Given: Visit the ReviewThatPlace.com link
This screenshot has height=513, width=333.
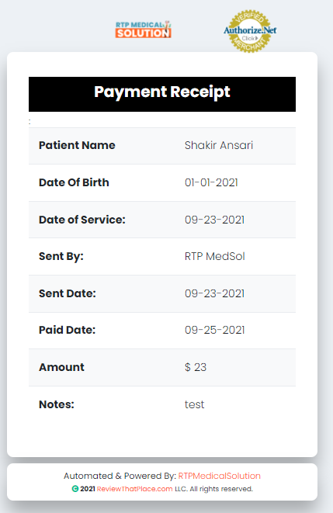Looking at the screenshot, I should (134, 489).
